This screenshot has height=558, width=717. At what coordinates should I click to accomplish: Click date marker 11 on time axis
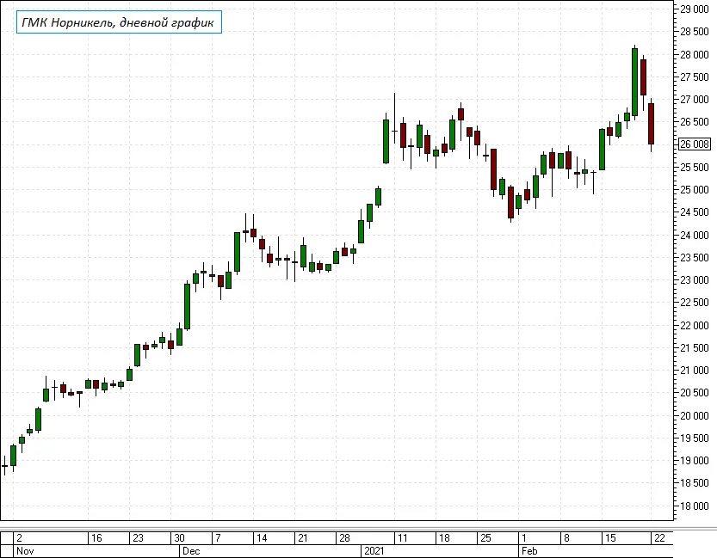click(403, 538)
